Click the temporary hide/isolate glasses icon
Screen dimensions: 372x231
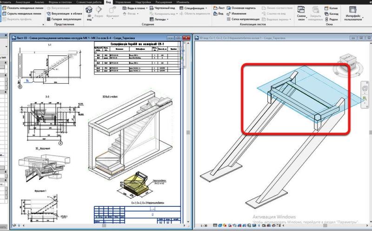[254, 225]
